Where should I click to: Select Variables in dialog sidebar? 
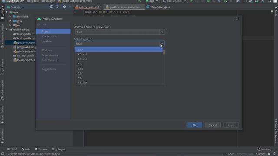click(47, 42)
